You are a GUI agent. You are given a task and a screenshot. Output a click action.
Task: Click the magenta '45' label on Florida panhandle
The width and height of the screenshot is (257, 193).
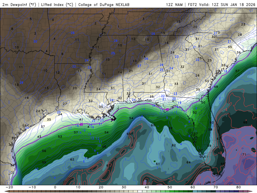167,109
